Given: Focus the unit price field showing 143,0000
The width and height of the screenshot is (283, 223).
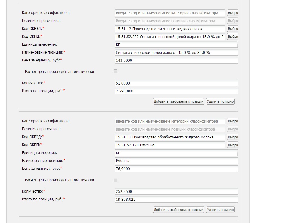Looking at the screenshot, I should coord(176,60).
